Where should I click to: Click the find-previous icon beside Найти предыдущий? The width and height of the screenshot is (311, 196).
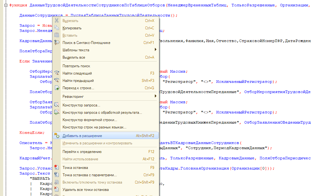tap(57, 80)
